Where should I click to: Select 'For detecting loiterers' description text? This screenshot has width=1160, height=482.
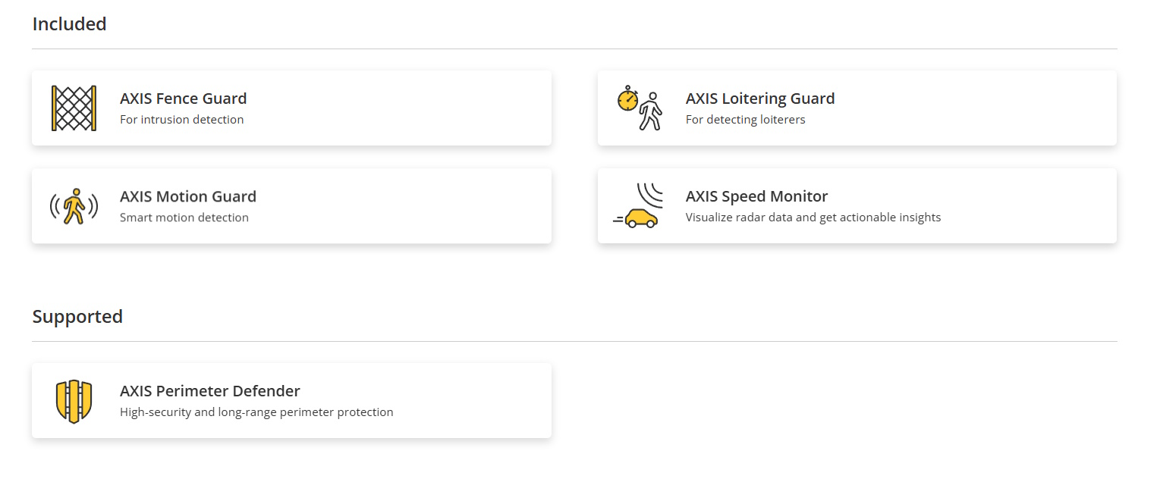point(745,120)
